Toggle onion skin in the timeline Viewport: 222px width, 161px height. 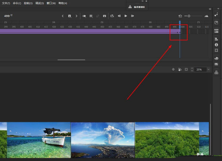click(84, 16)
